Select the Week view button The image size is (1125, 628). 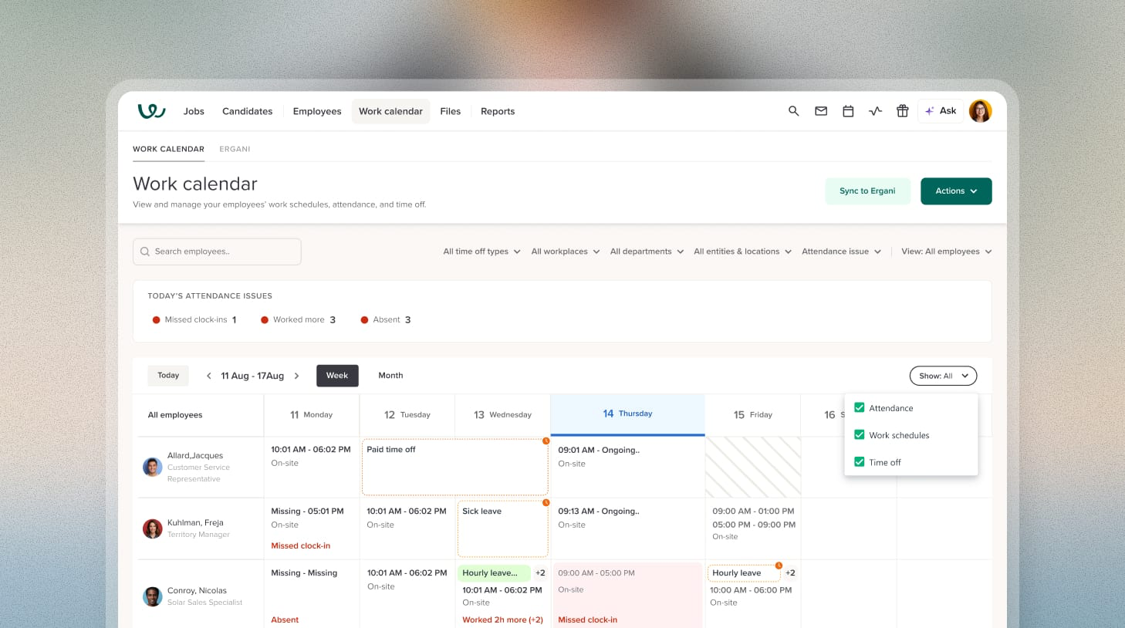(337, 376)
